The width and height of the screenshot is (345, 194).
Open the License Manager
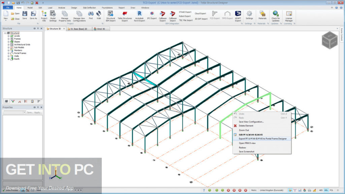289,16
